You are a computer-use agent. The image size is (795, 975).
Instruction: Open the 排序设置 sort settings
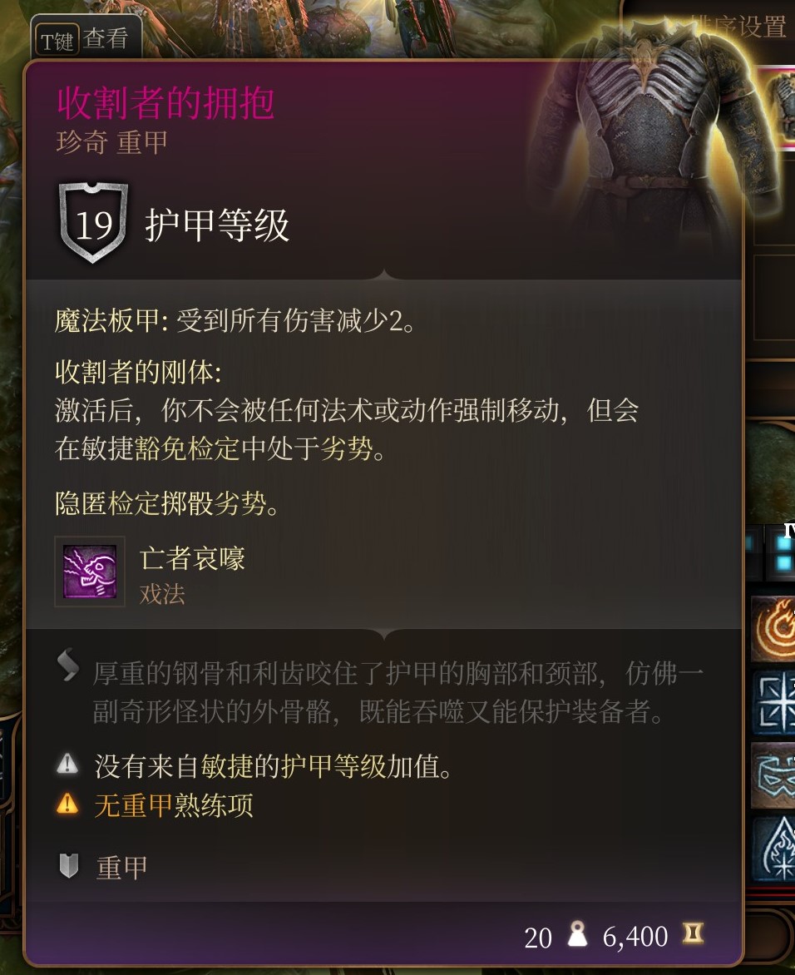point(738,26)
